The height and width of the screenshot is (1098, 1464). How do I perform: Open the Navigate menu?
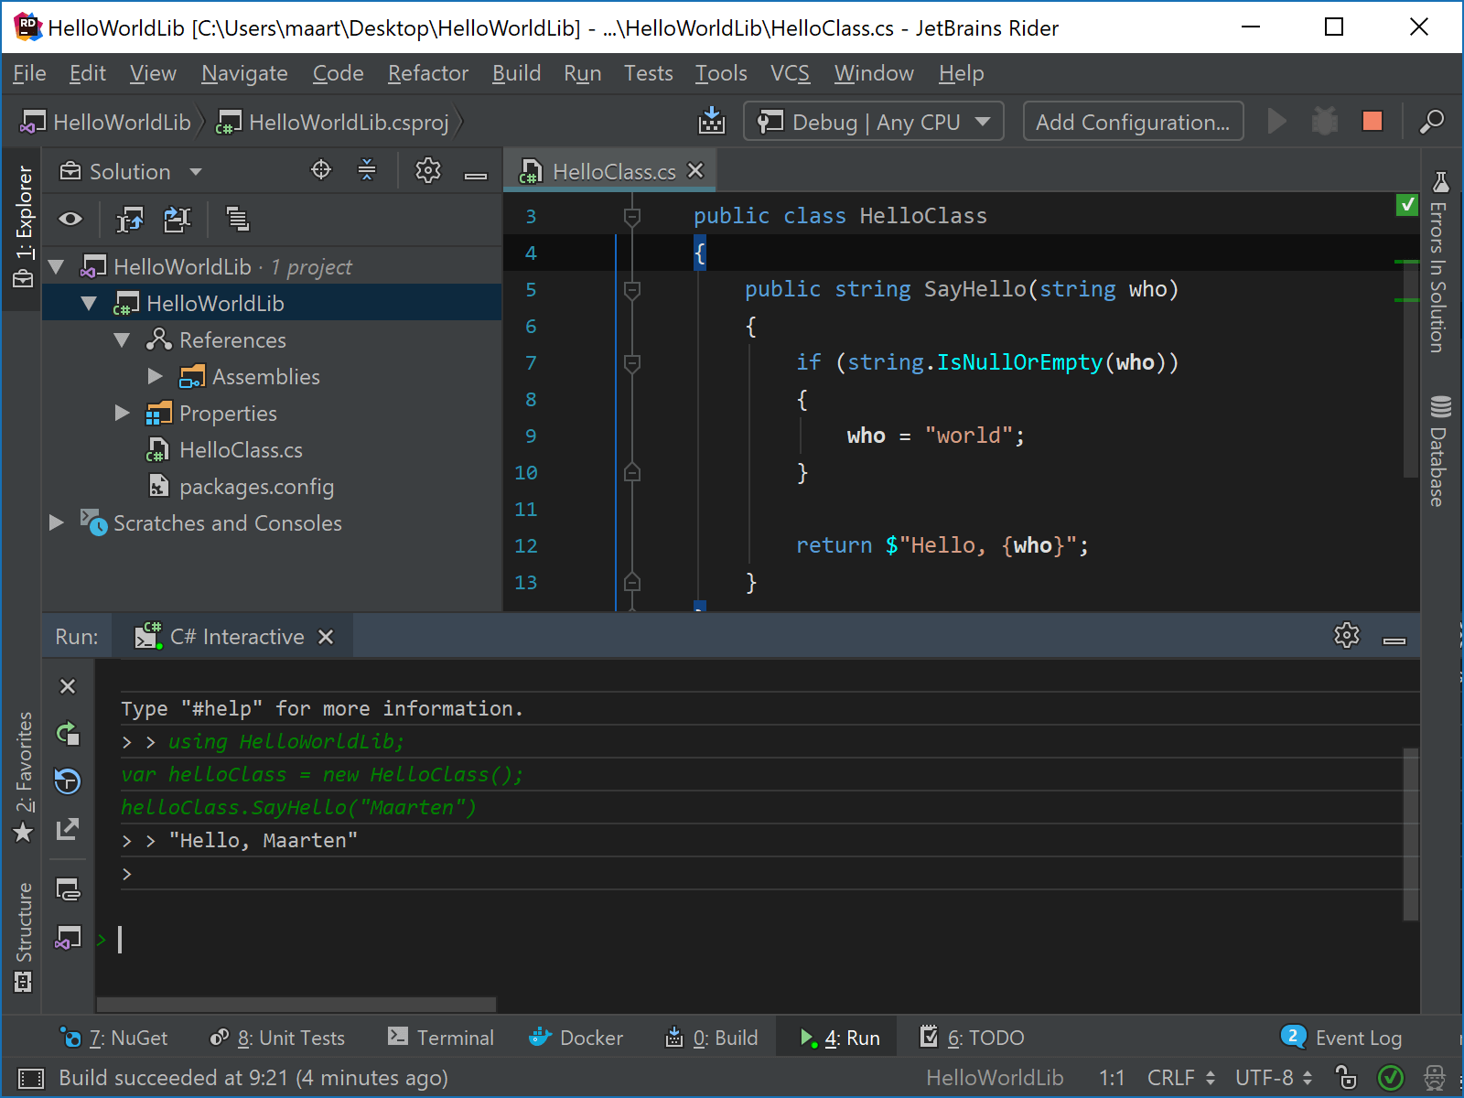[244, 73]
